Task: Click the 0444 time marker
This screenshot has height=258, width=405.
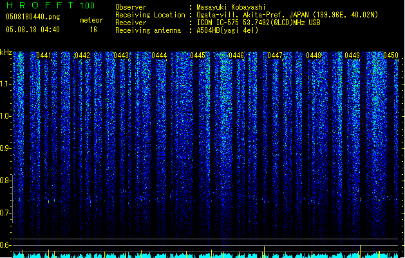Action: (159, 55)
